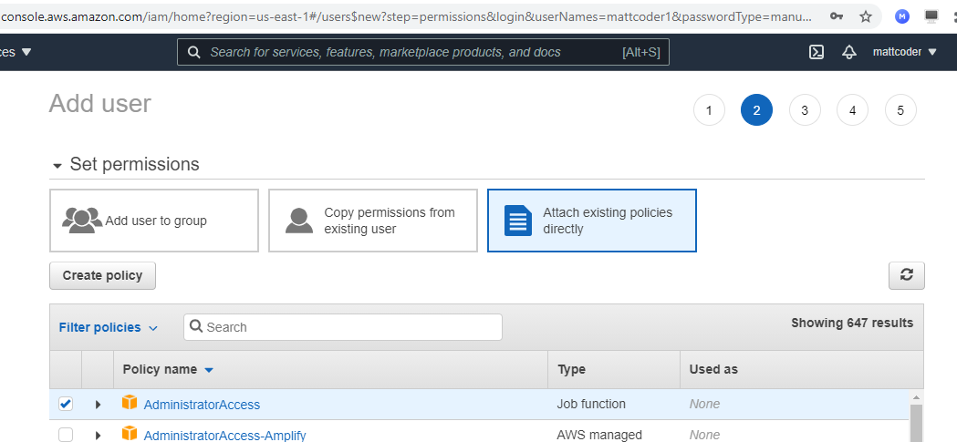Open the Chrome profile avatar
This screenshot has width=957, height=442.
click(902, 16)
